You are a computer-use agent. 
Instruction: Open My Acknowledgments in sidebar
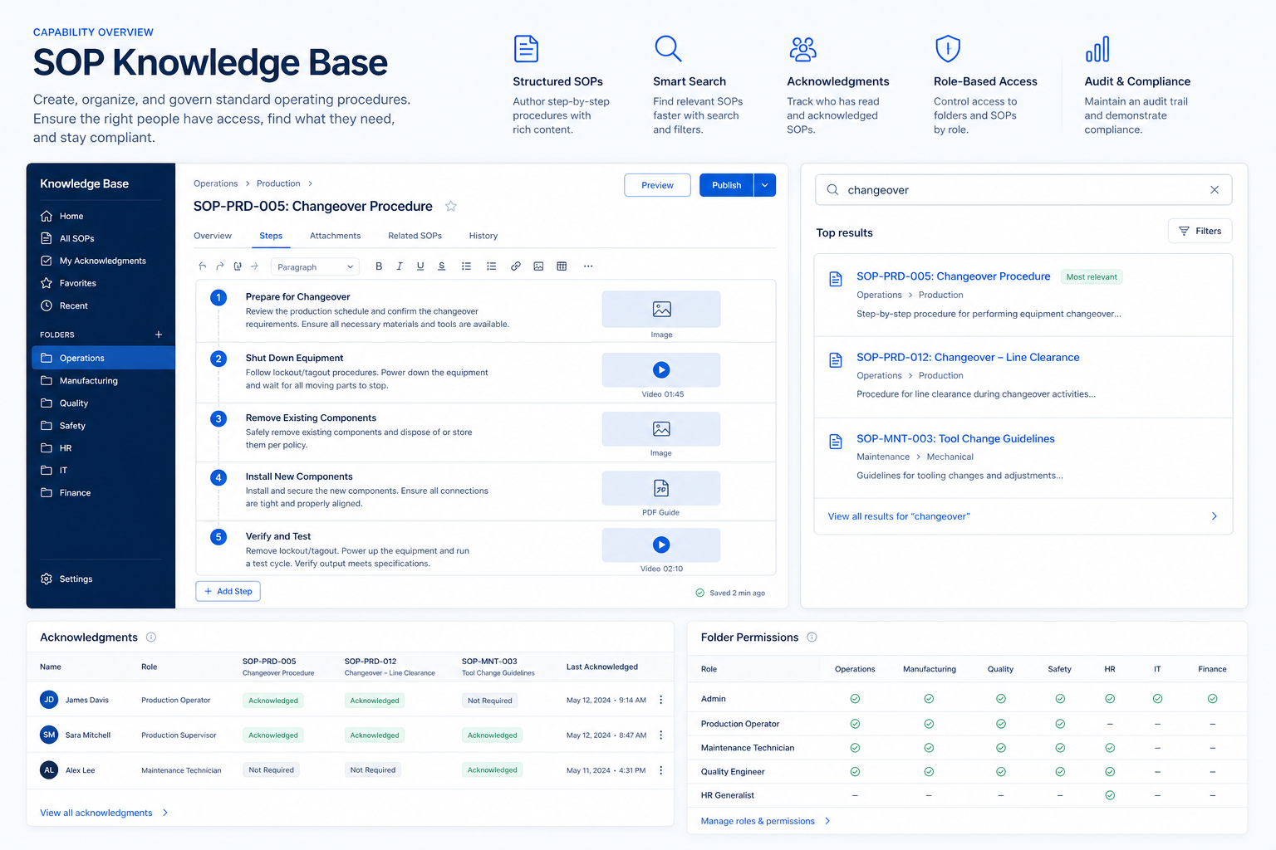point(101,261)
